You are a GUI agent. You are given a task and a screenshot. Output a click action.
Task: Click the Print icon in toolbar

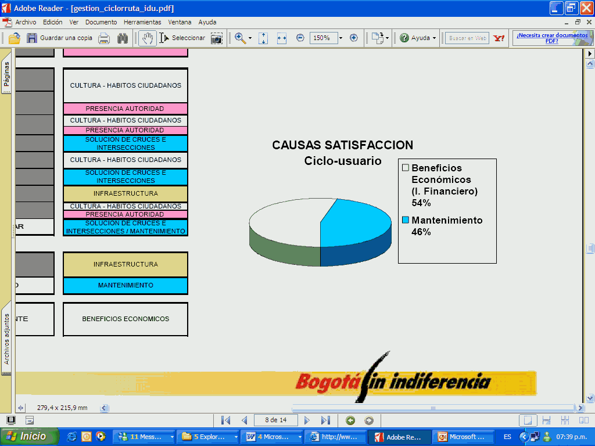[x=104, y=38]
